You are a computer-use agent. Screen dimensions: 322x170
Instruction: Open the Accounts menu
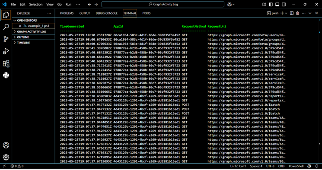[6, 145]
